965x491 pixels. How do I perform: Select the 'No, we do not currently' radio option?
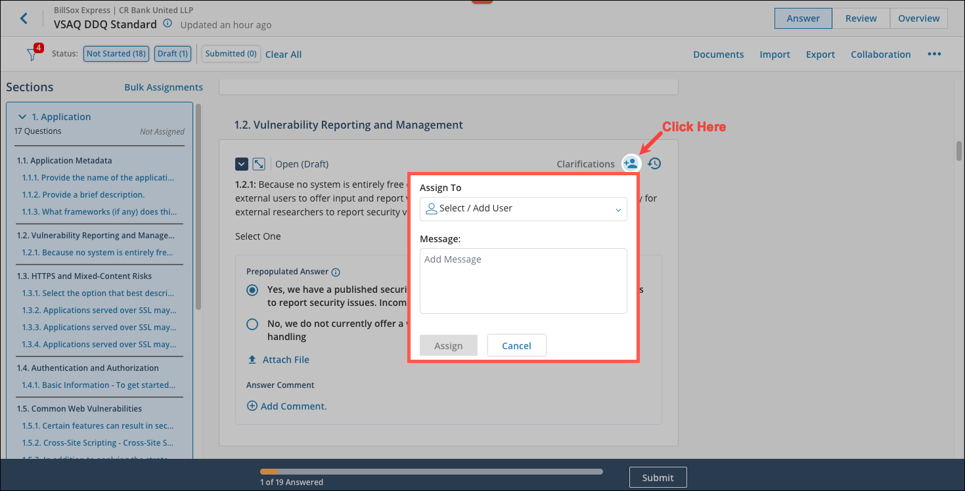[x=252, y=324]
